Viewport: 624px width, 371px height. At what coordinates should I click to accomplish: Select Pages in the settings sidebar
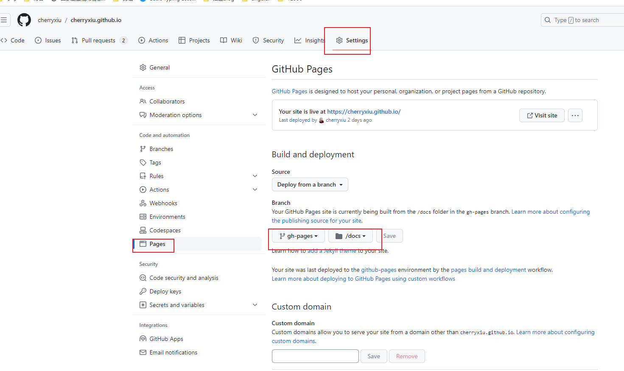[x=197, y=244]
